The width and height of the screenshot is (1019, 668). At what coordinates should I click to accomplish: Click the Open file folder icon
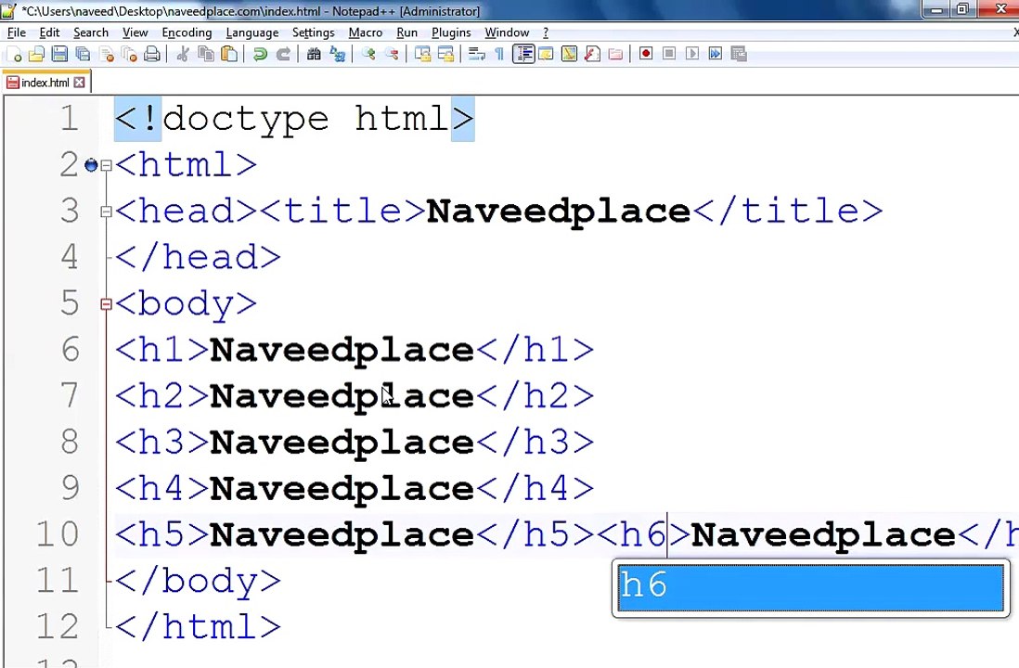pos(36,54)
